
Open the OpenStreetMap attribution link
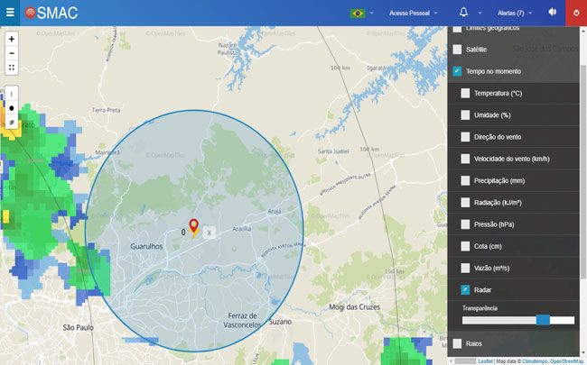tap(562, 360)
